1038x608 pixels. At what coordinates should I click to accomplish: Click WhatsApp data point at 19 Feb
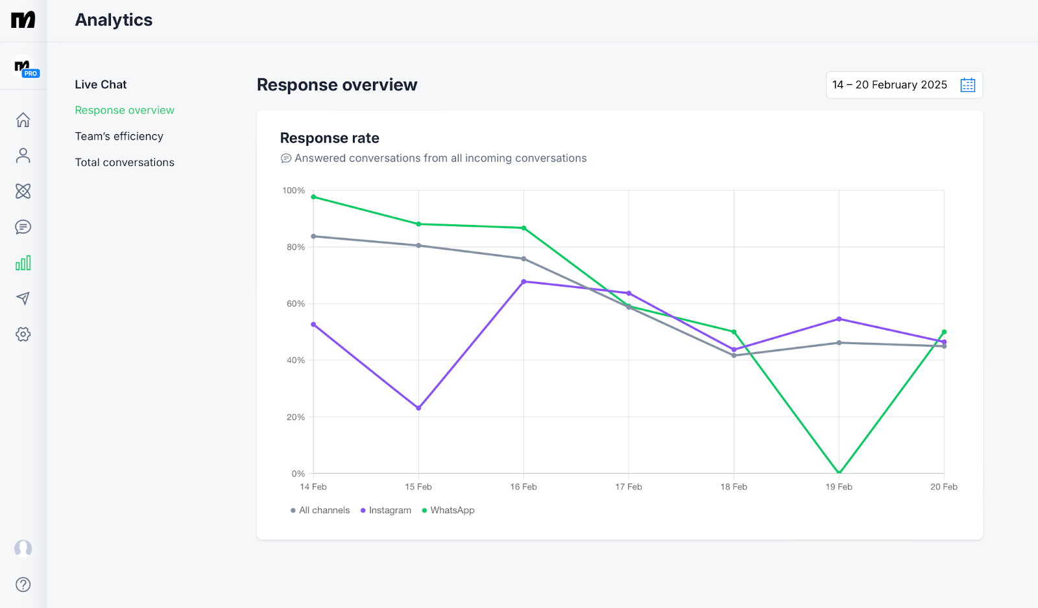pos(839,473)
